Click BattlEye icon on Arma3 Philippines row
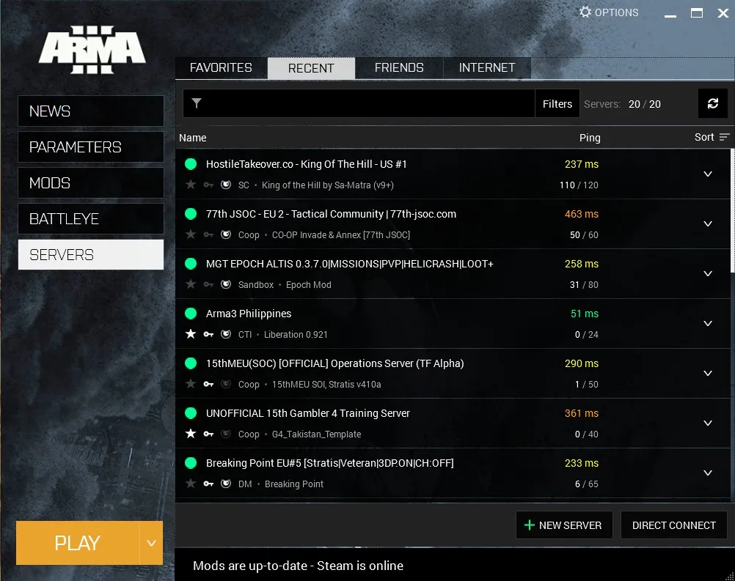Screen dimensions: 735x581 tap(226, 334)
